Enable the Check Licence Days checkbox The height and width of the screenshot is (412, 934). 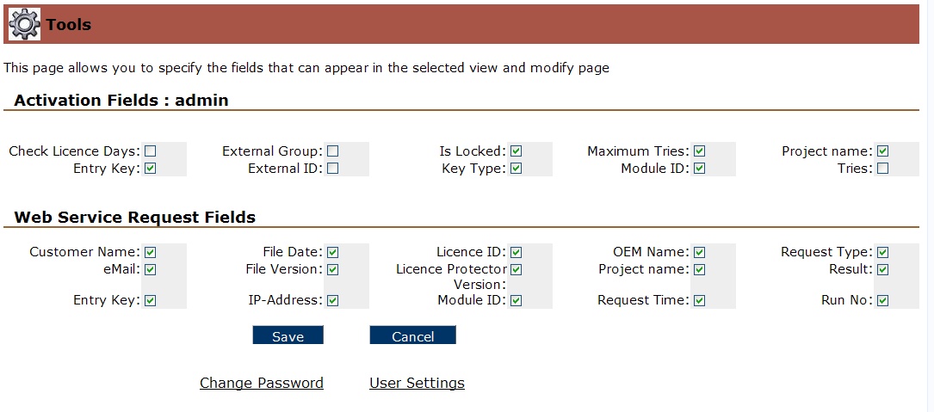click(150, 151)
